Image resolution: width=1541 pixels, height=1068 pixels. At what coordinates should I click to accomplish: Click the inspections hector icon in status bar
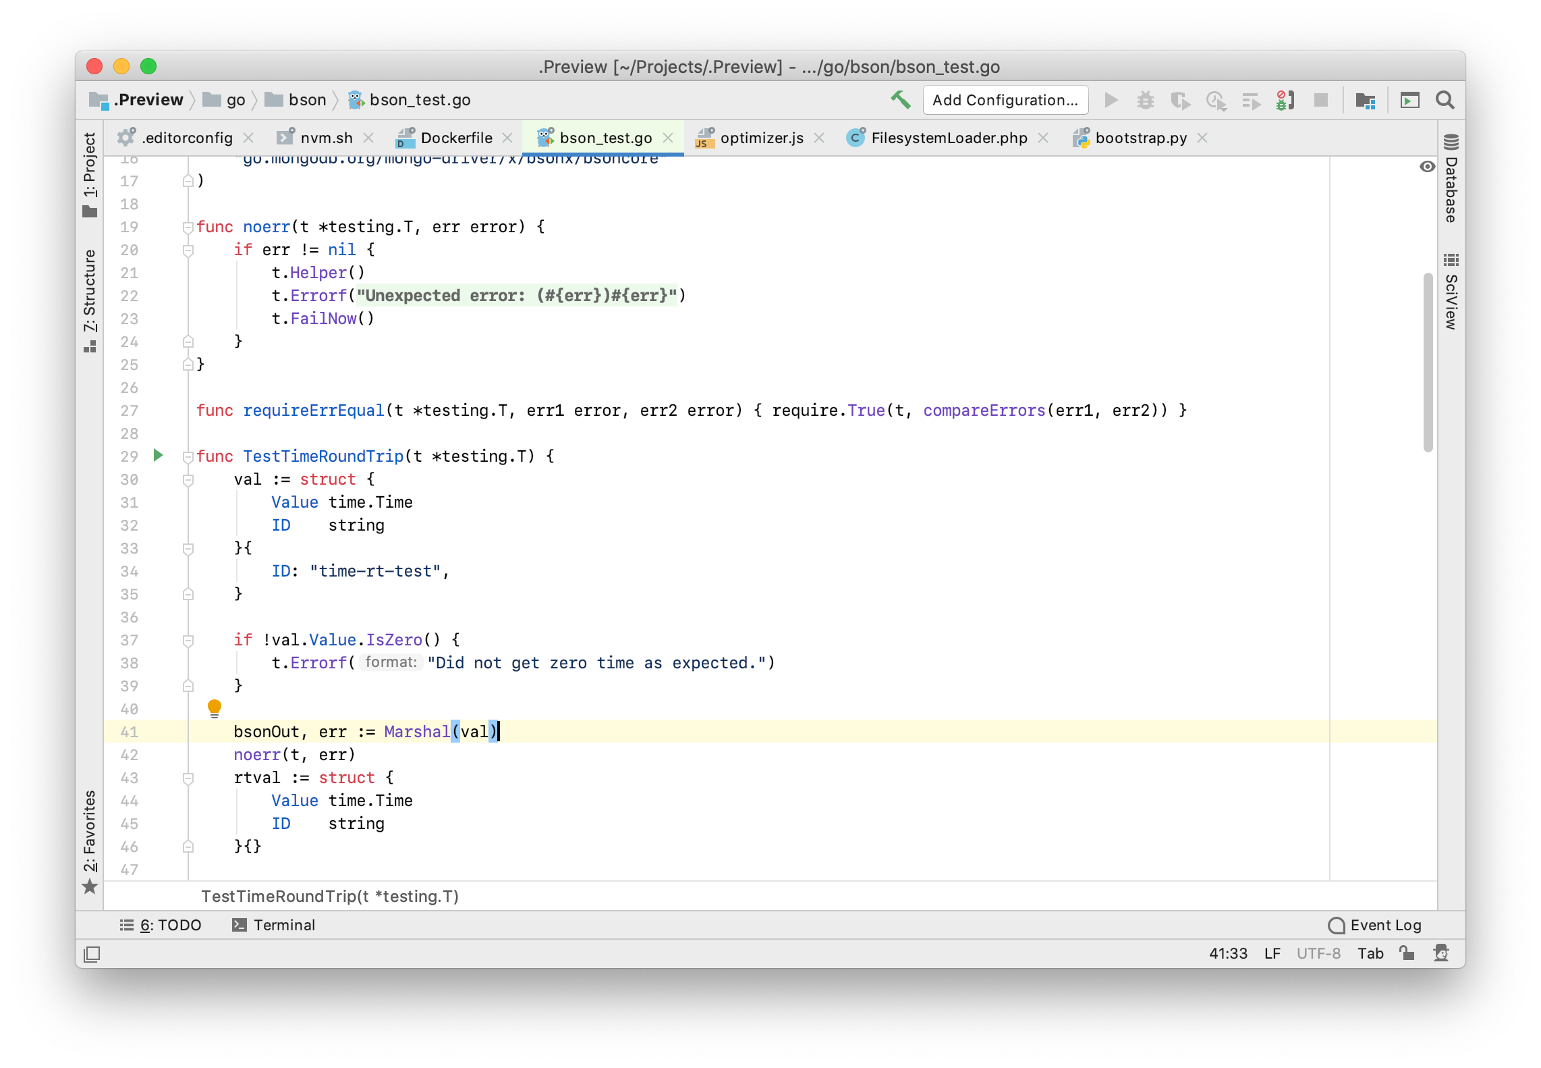coord(1441,953)
